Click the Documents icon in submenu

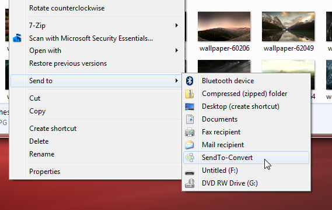[190, 119]
